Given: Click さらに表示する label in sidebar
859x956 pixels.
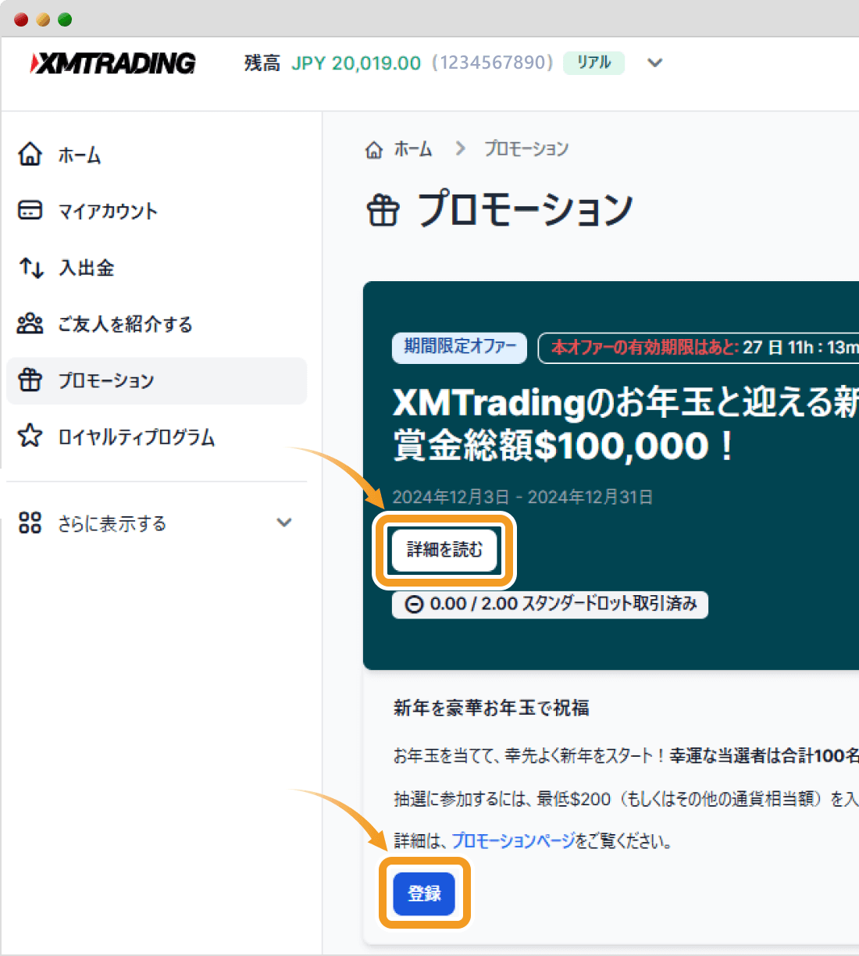Looking at the screenshot, I should pos(112,523).
